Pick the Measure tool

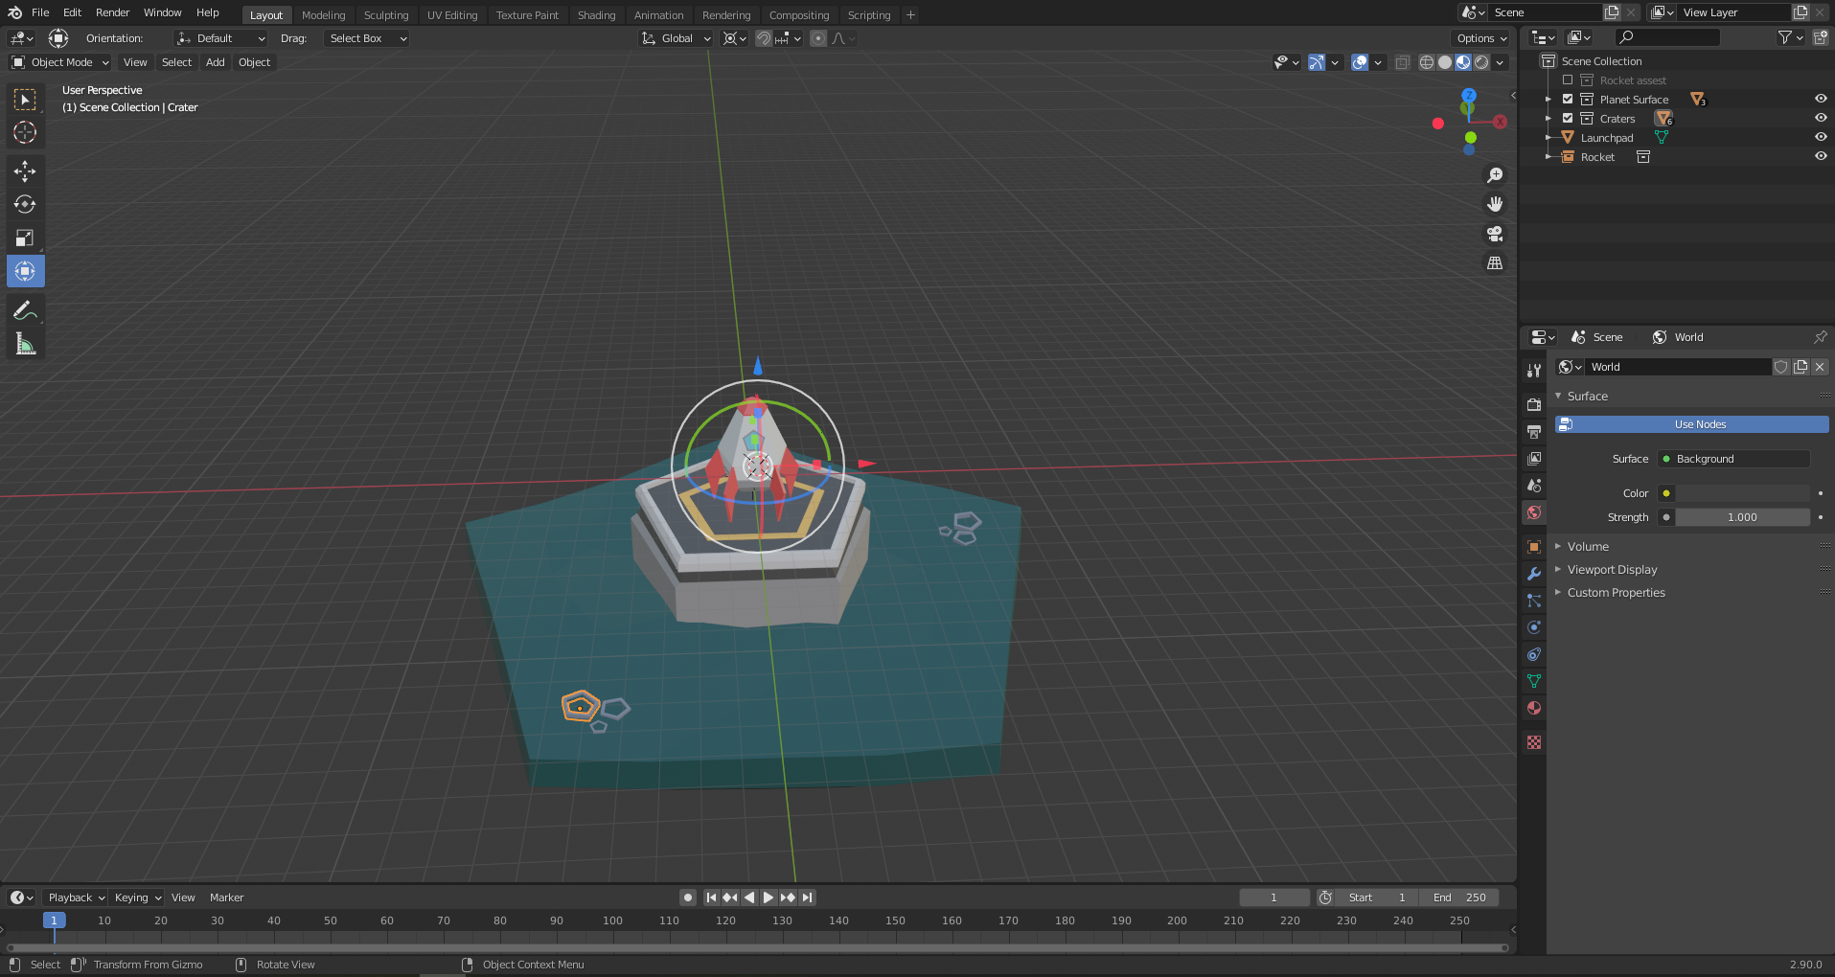pos(25,342)
